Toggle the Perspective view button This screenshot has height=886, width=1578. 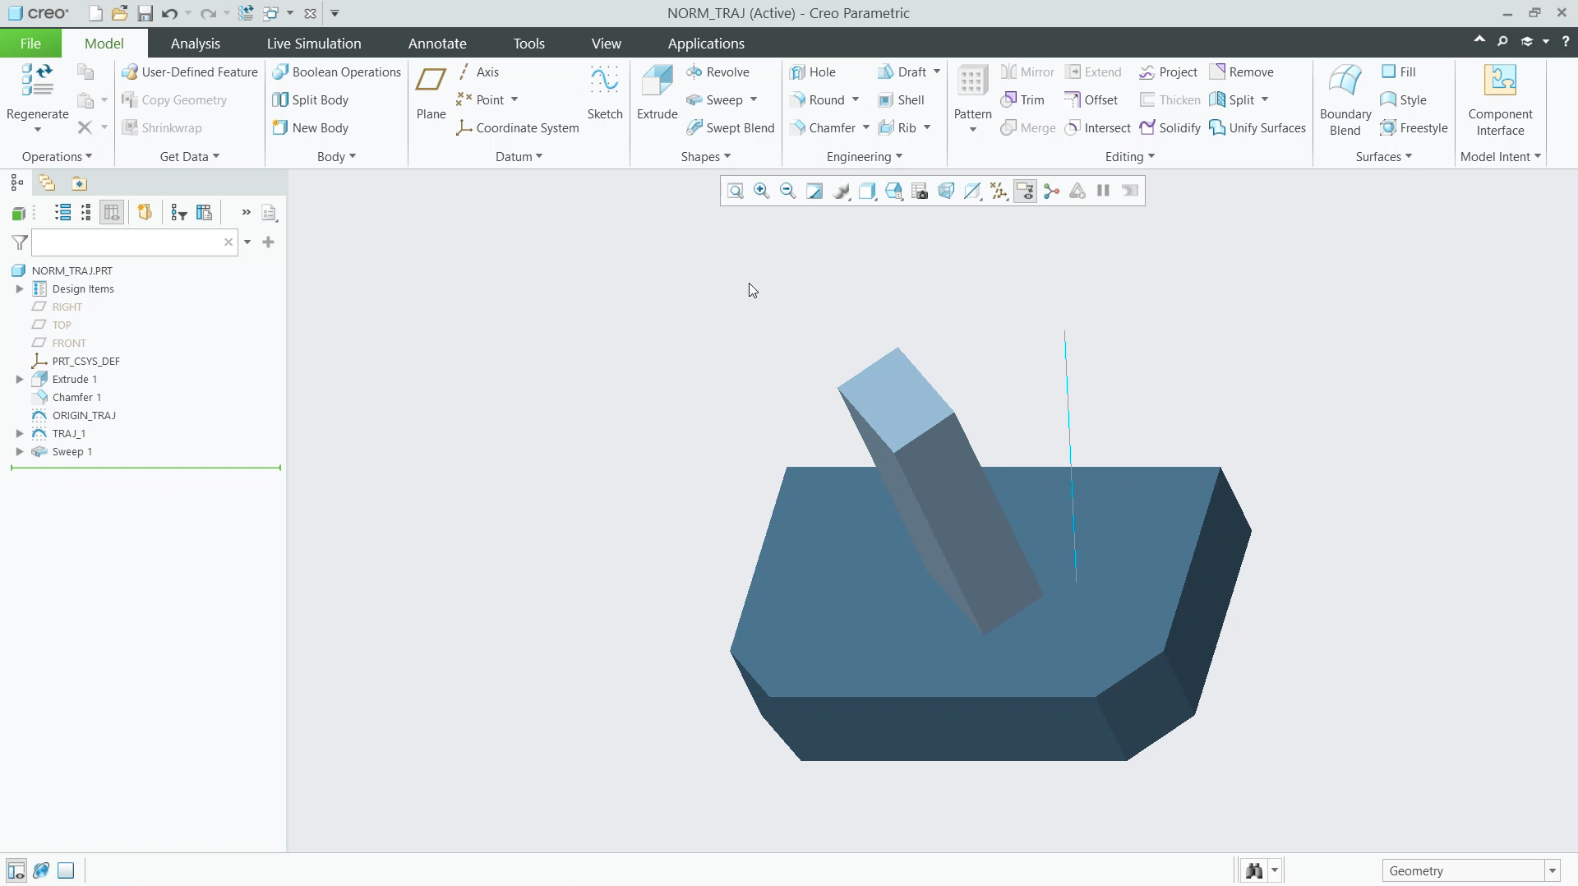[x=946, y=191]
